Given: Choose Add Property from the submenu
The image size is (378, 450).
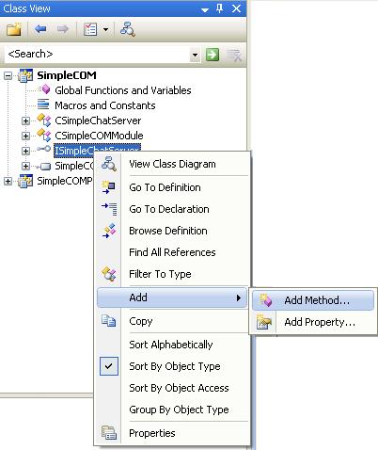Looking at the screenshot, I should (313, 322).
